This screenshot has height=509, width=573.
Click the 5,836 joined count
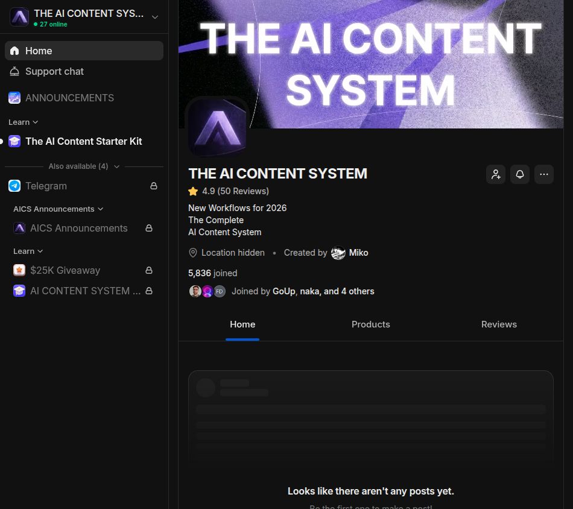pyautogui.click(x=213, y=273)
